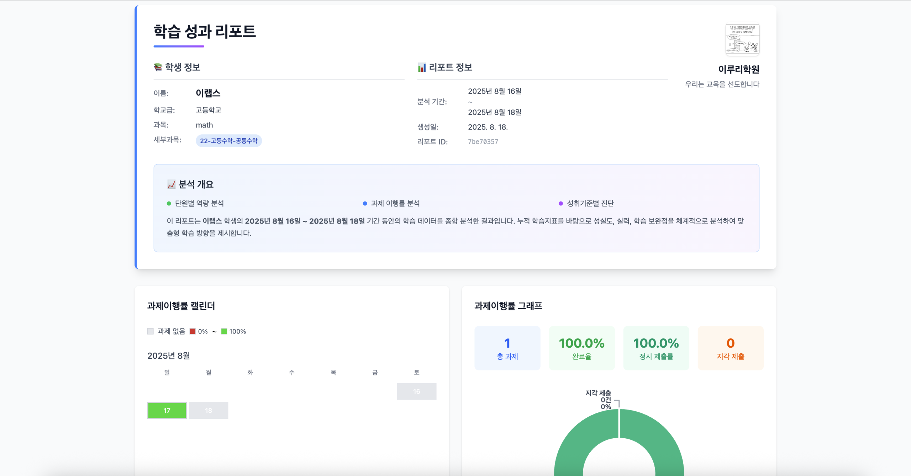Click the bar chart icon beside 리포트 정보

(422, 68)
